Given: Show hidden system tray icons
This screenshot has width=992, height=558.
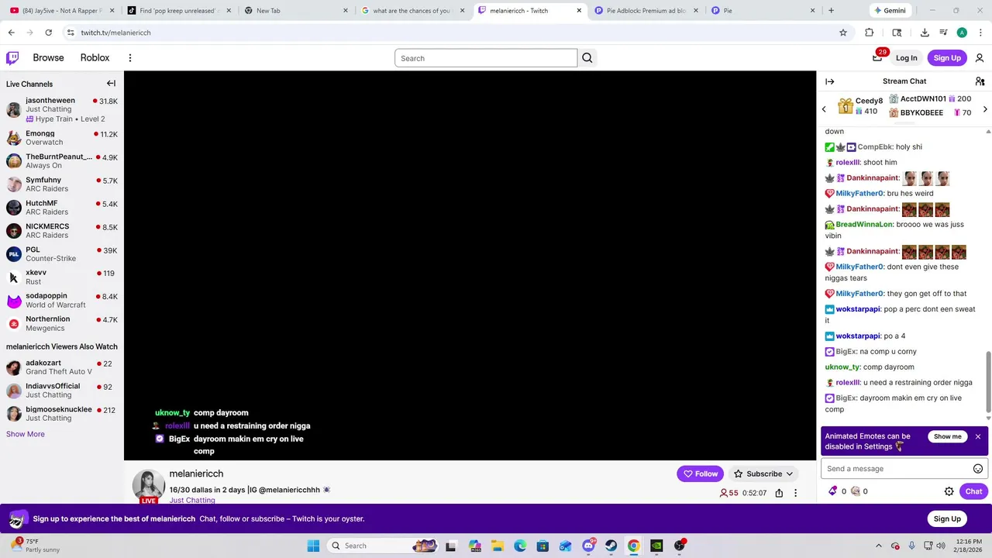Looking at the screenshot, I should [x=878, y=546].
